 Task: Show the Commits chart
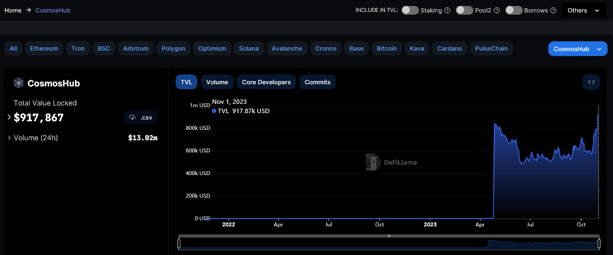coord(317,82)
